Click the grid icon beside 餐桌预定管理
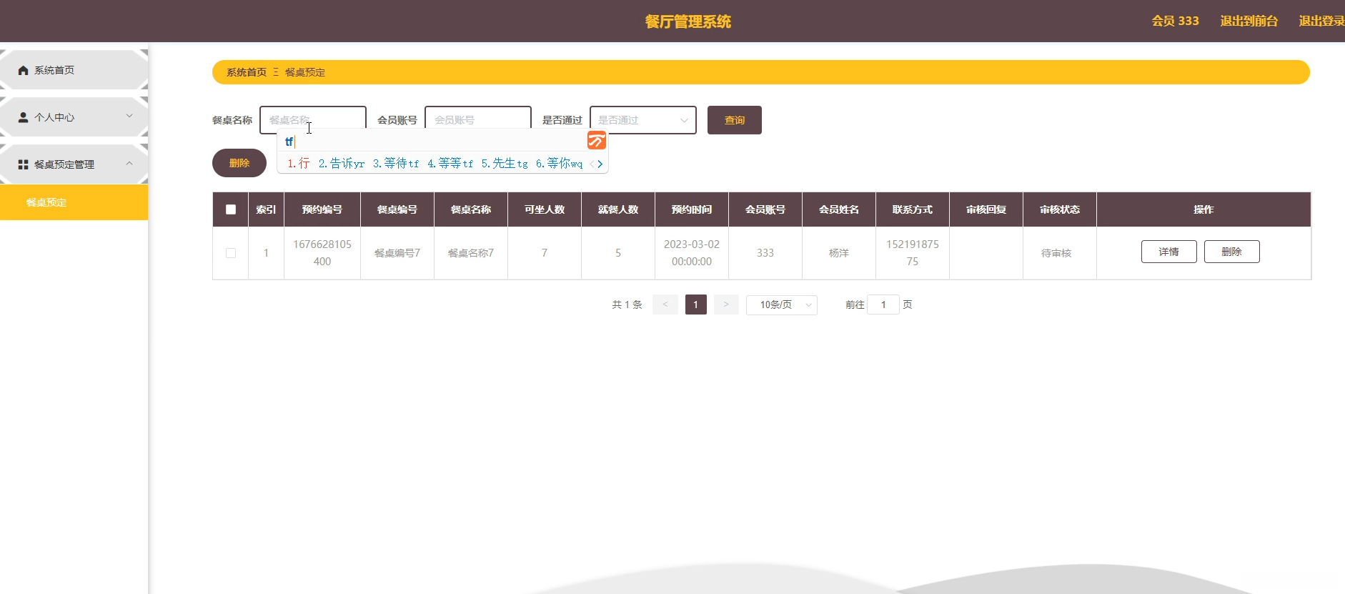Screen dimensions: 1345x594 [x=24, y=164]
